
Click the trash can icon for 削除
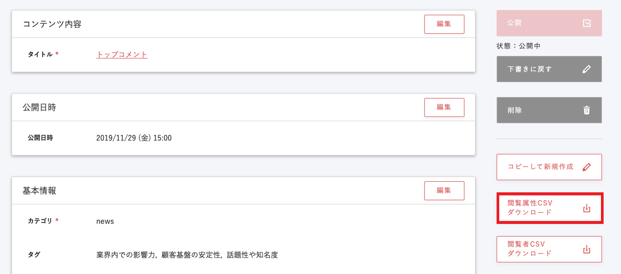pyautogui.click(x=587, y=110)
